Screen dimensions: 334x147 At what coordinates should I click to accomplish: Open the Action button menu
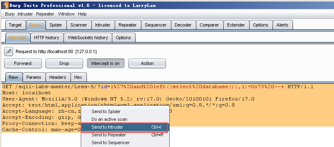(x=147, y=63)
